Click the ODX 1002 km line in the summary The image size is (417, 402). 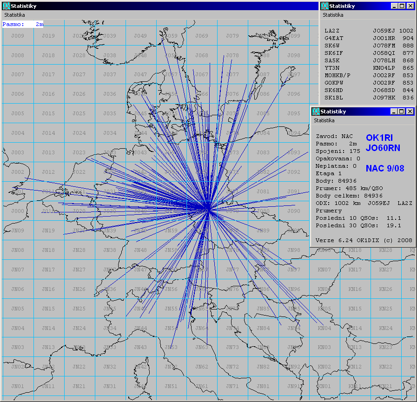(364, 203)
